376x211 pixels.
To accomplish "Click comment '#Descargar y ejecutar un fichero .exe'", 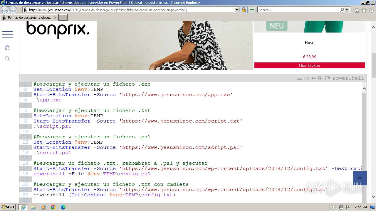I will pos(92,84).
